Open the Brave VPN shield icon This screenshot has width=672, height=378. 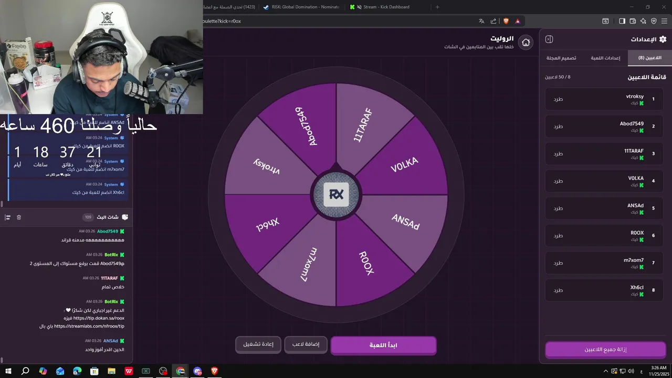tap(654, 21)
